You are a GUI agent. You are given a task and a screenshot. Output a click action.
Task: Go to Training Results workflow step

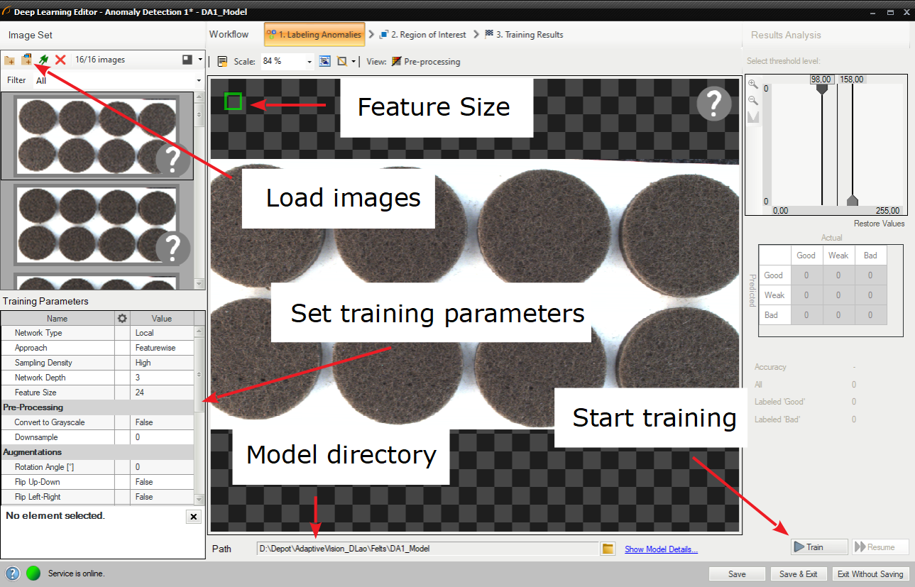(x=524, y=35)
